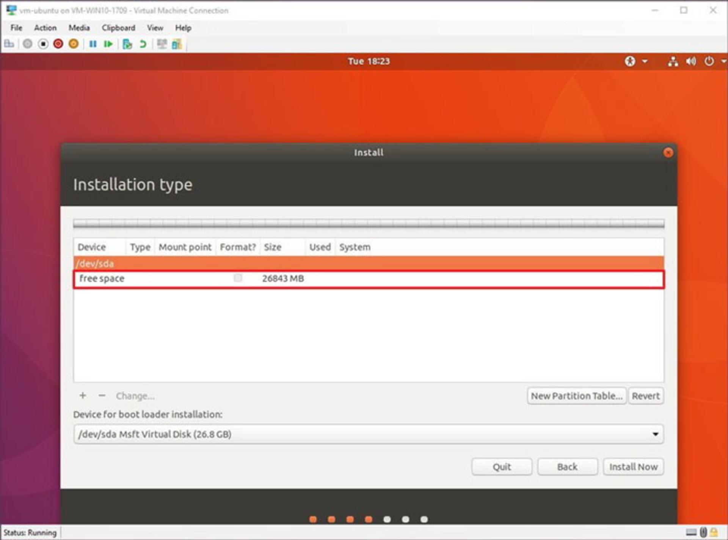Click the Enhanced Session toolbar icon

(162, 44)
